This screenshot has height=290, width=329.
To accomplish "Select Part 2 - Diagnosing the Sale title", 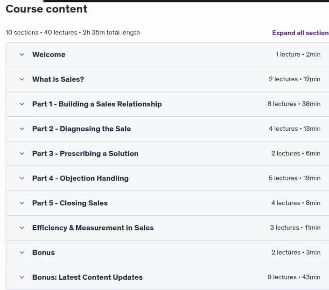I will click(81, 129).
